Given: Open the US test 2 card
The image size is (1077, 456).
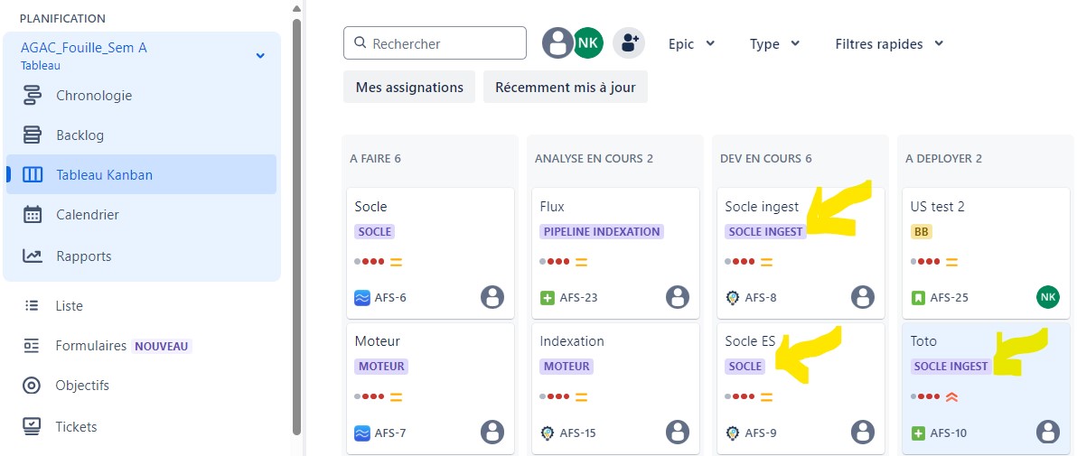Looking at the screenshot, I should point(987,254).
